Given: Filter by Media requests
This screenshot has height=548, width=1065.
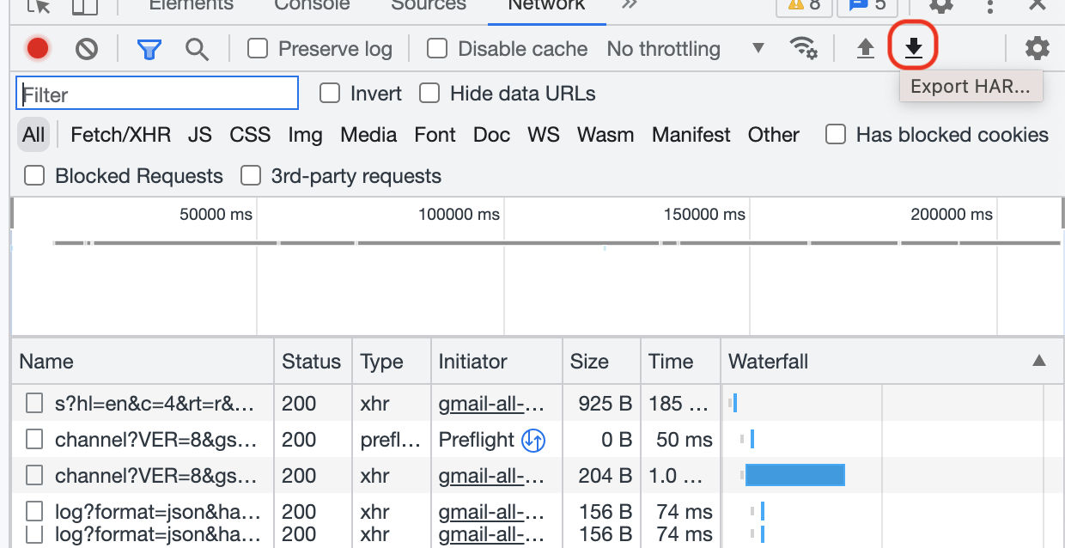Looking at the screenshot, I should tap(368, 135).
